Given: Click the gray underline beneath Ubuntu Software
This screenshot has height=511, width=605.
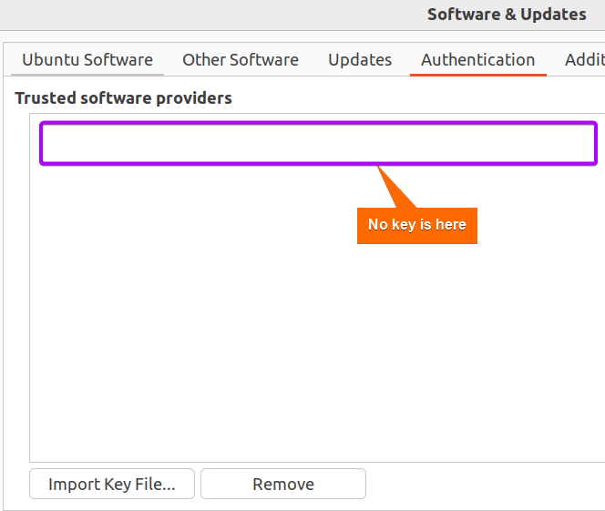Looking at the screenshot, I should point(87,75).
